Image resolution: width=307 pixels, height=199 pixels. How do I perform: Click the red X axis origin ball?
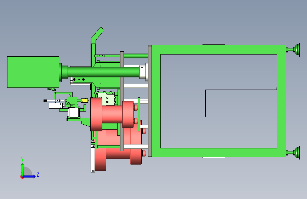[22, 177]
